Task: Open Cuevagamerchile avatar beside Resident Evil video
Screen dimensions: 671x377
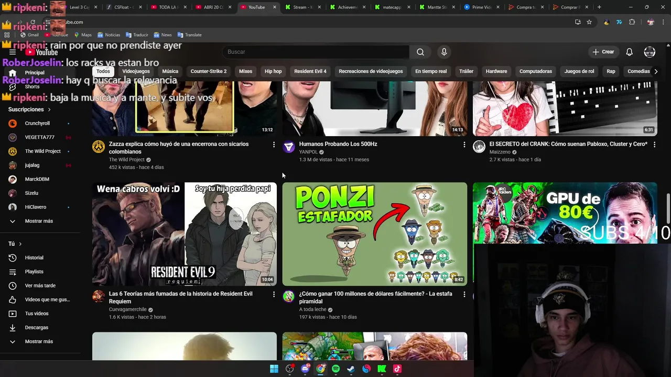Action: click(x=99, y=297)
